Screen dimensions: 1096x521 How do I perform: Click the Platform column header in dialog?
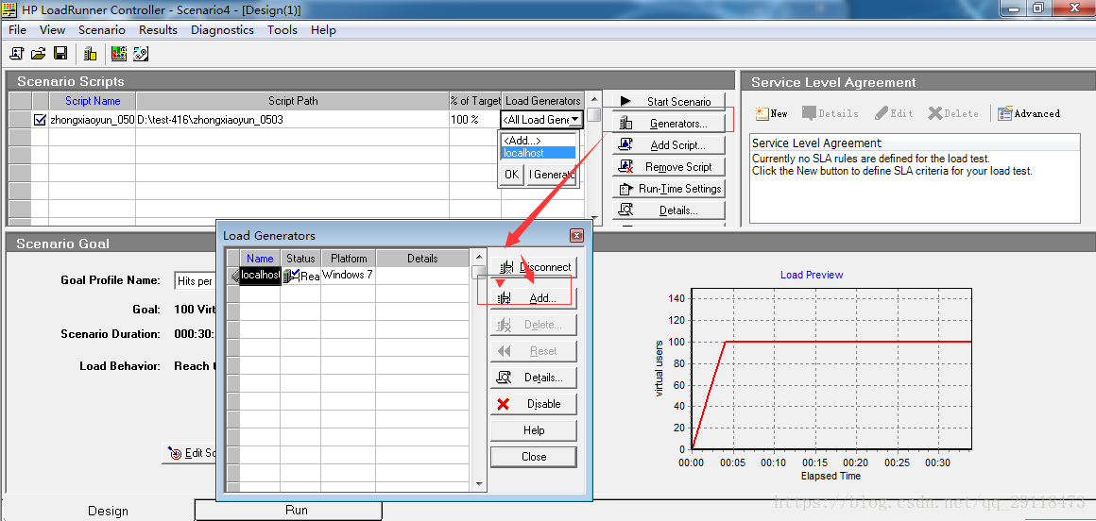tap(348, 259)
